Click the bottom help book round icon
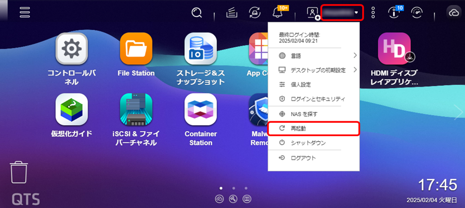This screenshot has width=465, height=208. [247, 199]
